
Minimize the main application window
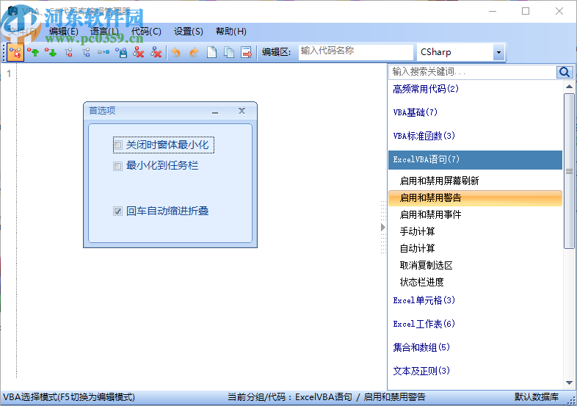click(x=493, y=12)
